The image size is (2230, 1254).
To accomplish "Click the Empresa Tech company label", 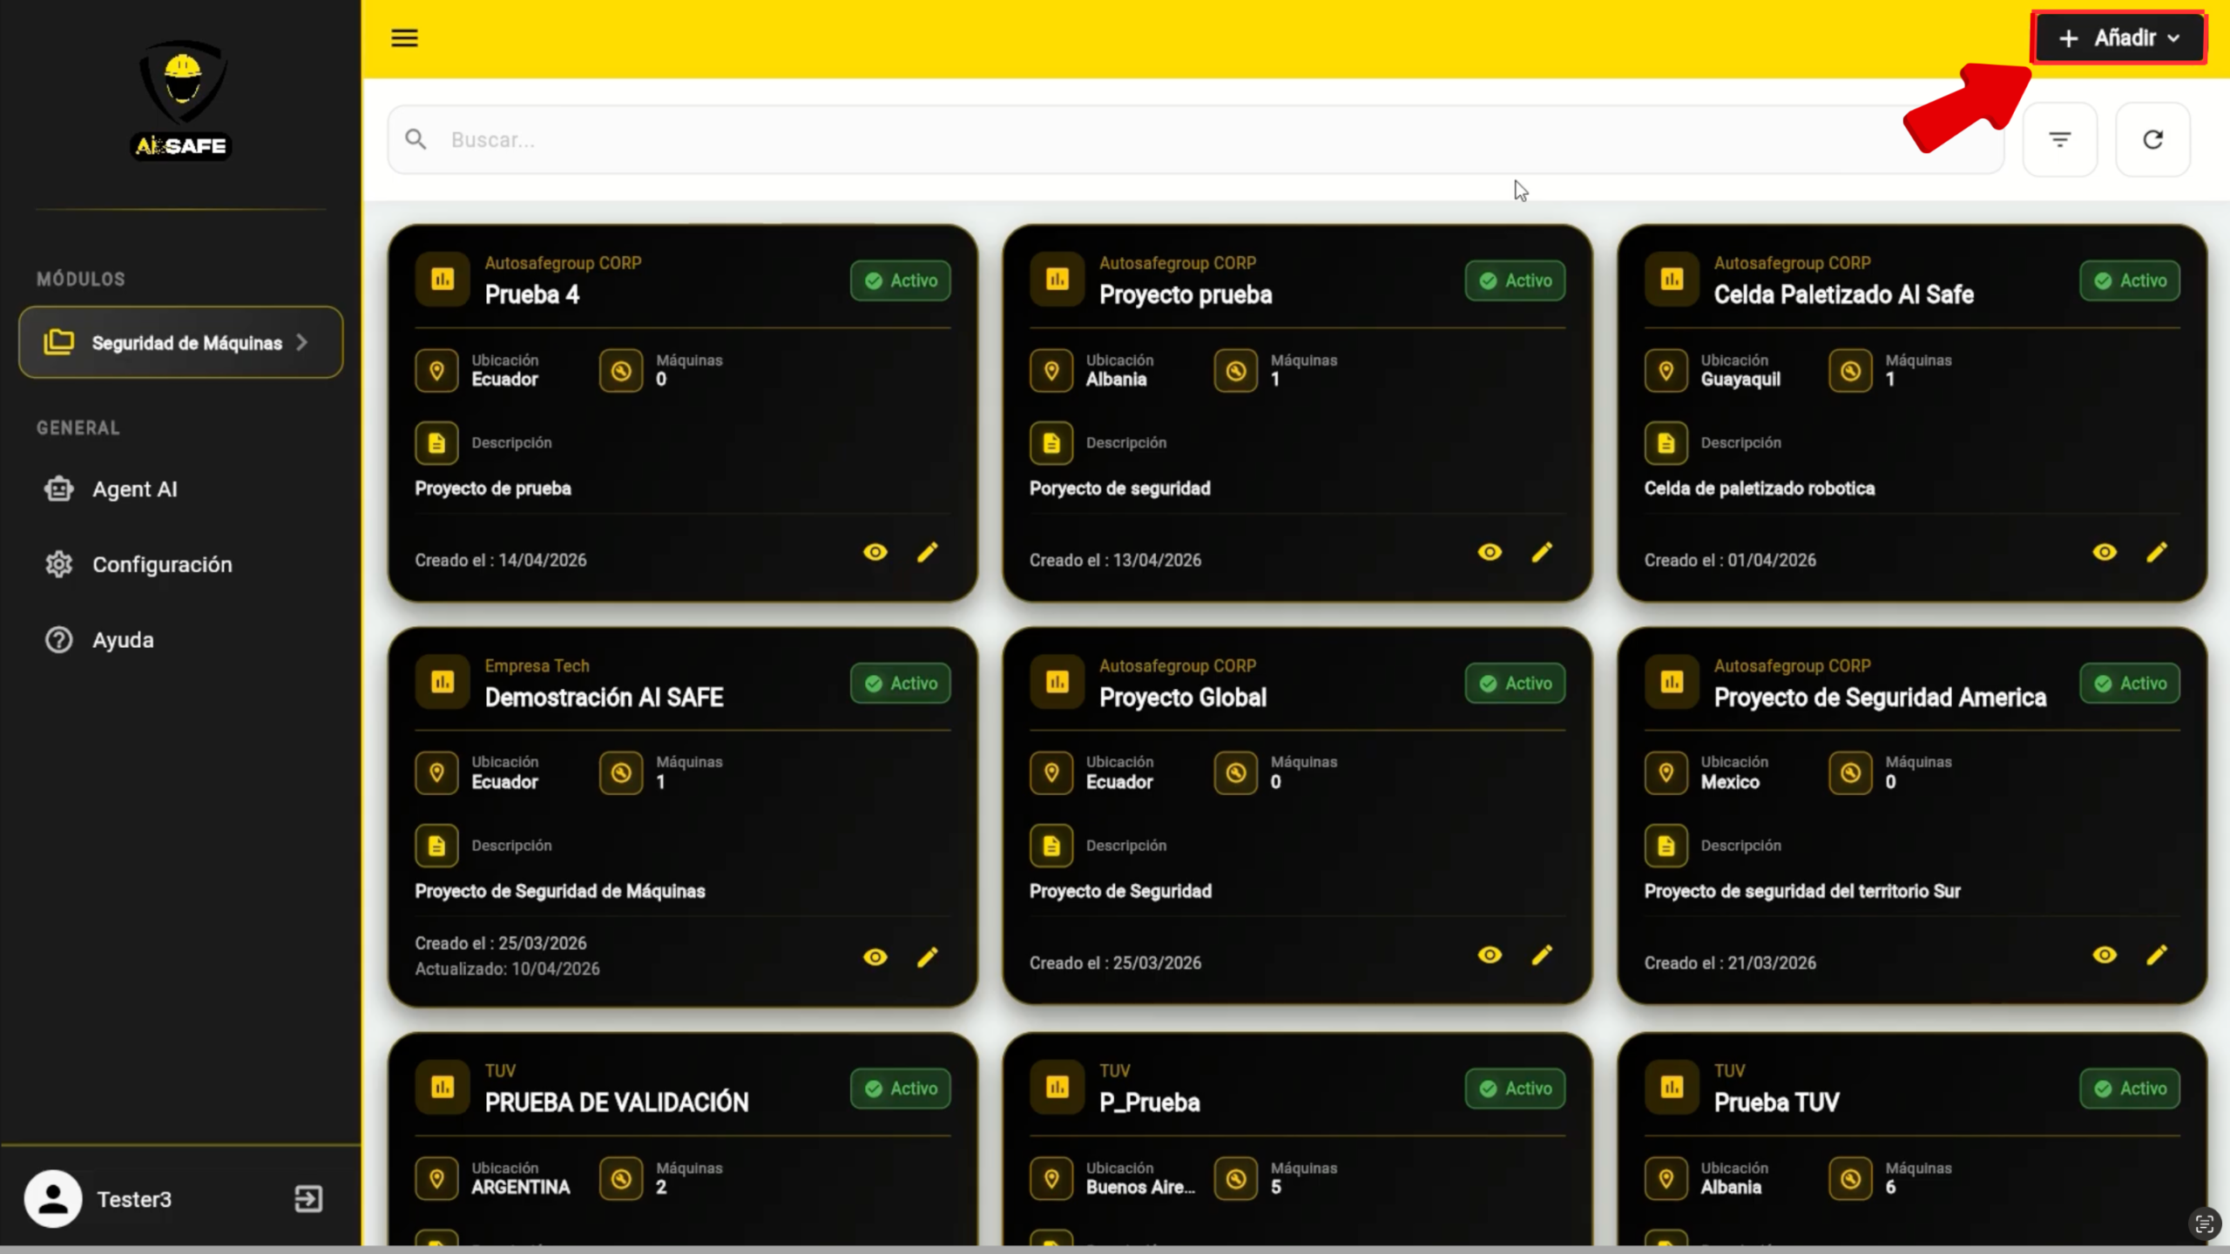I will pyautogui.click(x=537, y=665).
